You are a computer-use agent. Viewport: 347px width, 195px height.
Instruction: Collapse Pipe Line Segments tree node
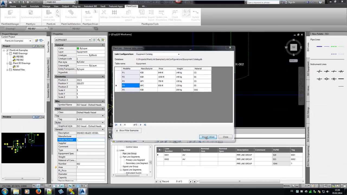(121, 157)
